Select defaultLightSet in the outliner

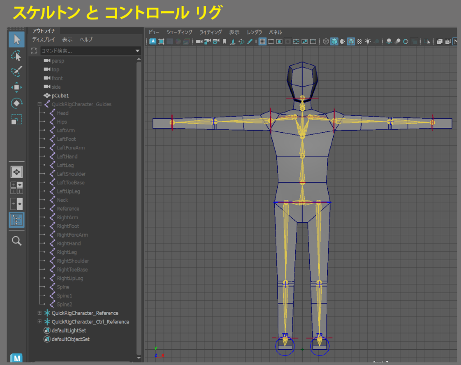pos(68,330)
